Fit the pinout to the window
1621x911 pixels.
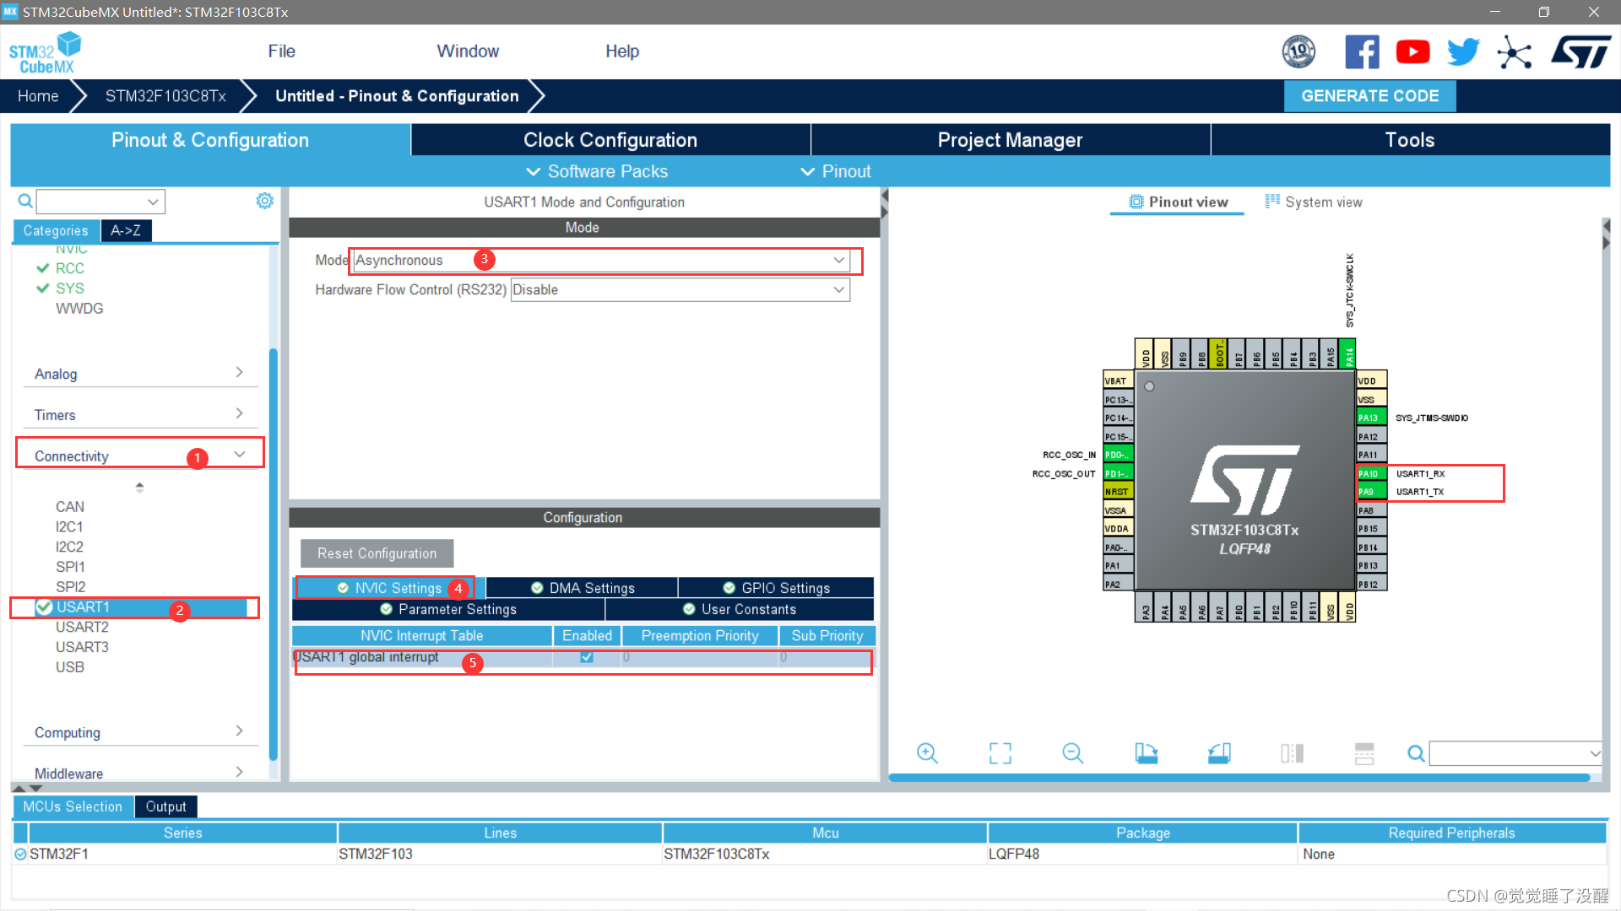pos(1000,753)
